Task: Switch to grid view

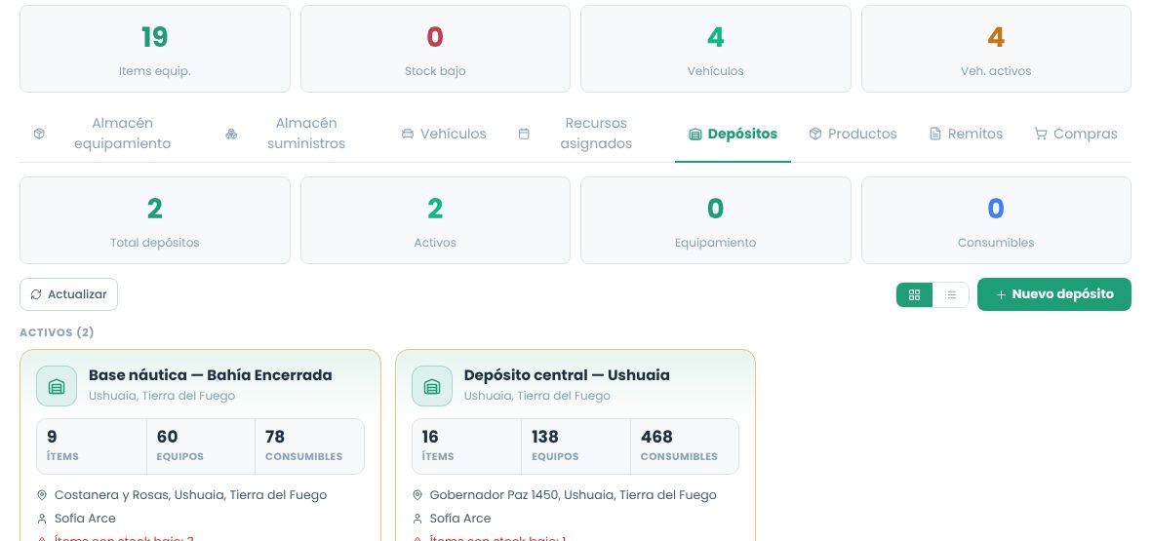Action: pos(915,294)
